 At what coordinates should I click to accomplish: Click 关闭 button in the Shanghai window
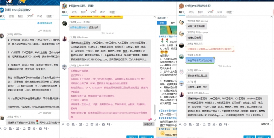(132, 137)
